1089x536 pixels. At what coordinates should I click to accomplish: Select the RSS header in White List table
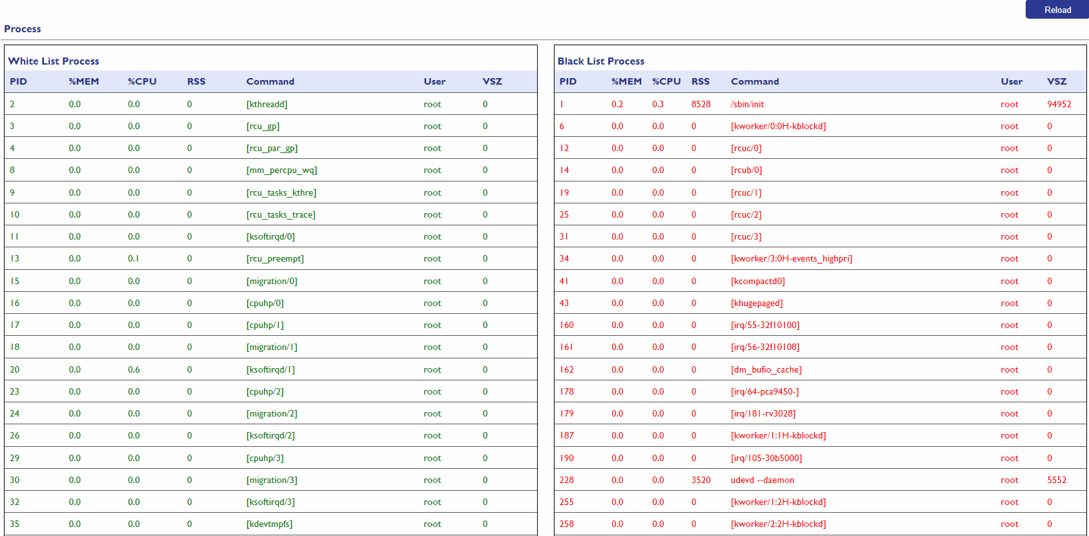coord(196,81)
